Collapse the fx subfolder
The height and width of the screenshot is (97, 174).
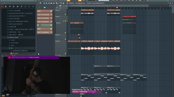coord(11,48)
